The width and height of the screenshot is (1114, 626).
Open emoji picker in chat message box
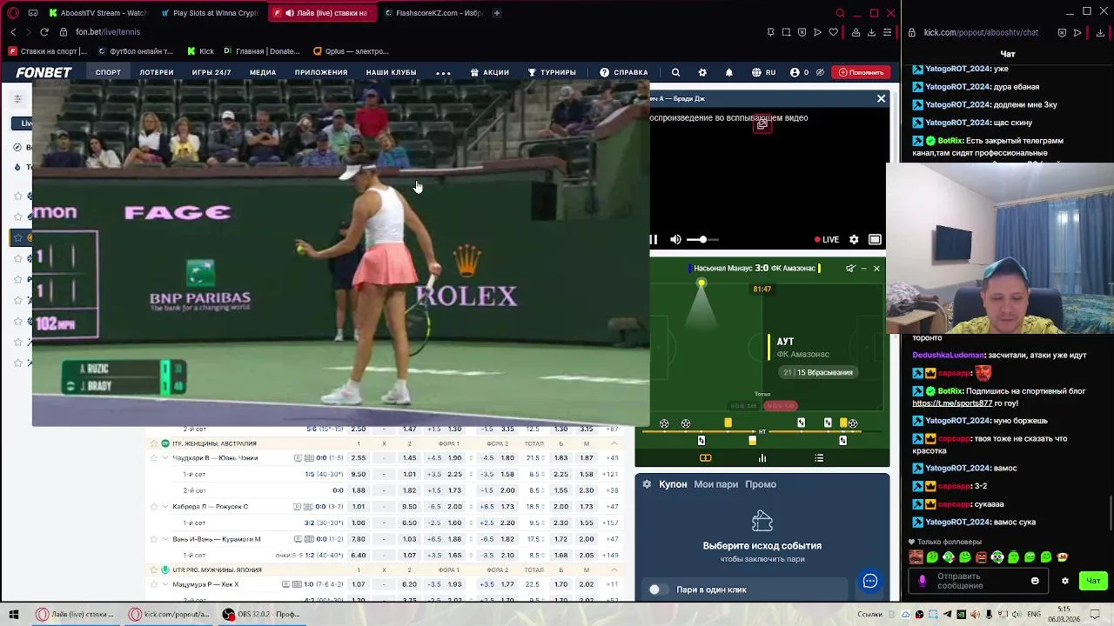(x=1035, y=581)
